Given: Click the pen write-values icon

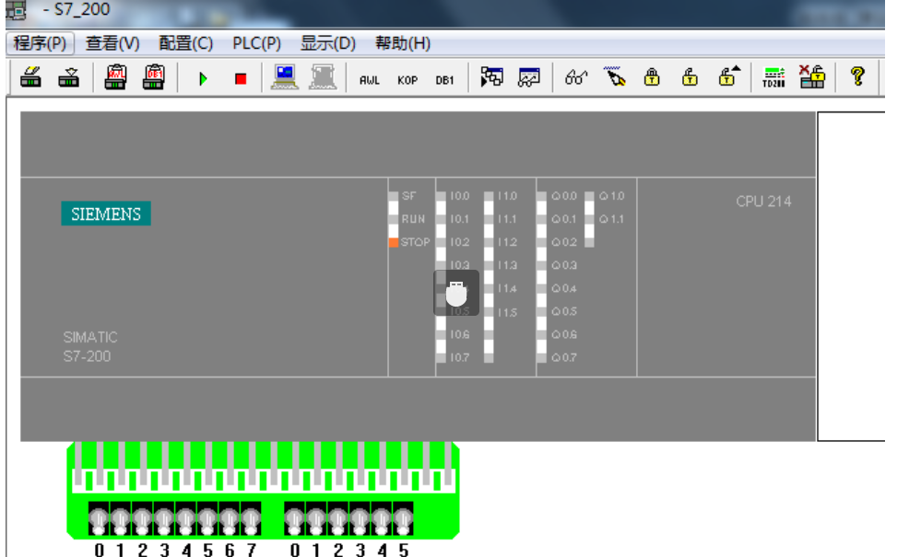Looking at the screenshot, I should coord(615,77).
